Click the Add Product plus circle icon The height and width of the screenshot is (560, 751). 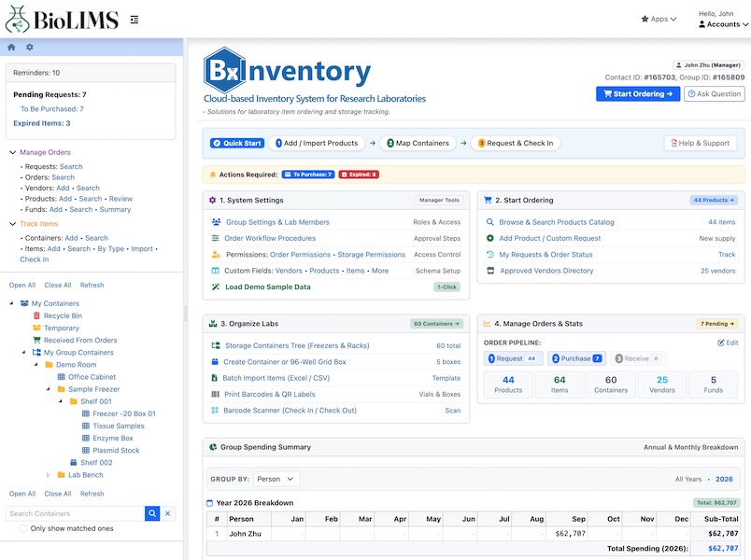point(490,238)
